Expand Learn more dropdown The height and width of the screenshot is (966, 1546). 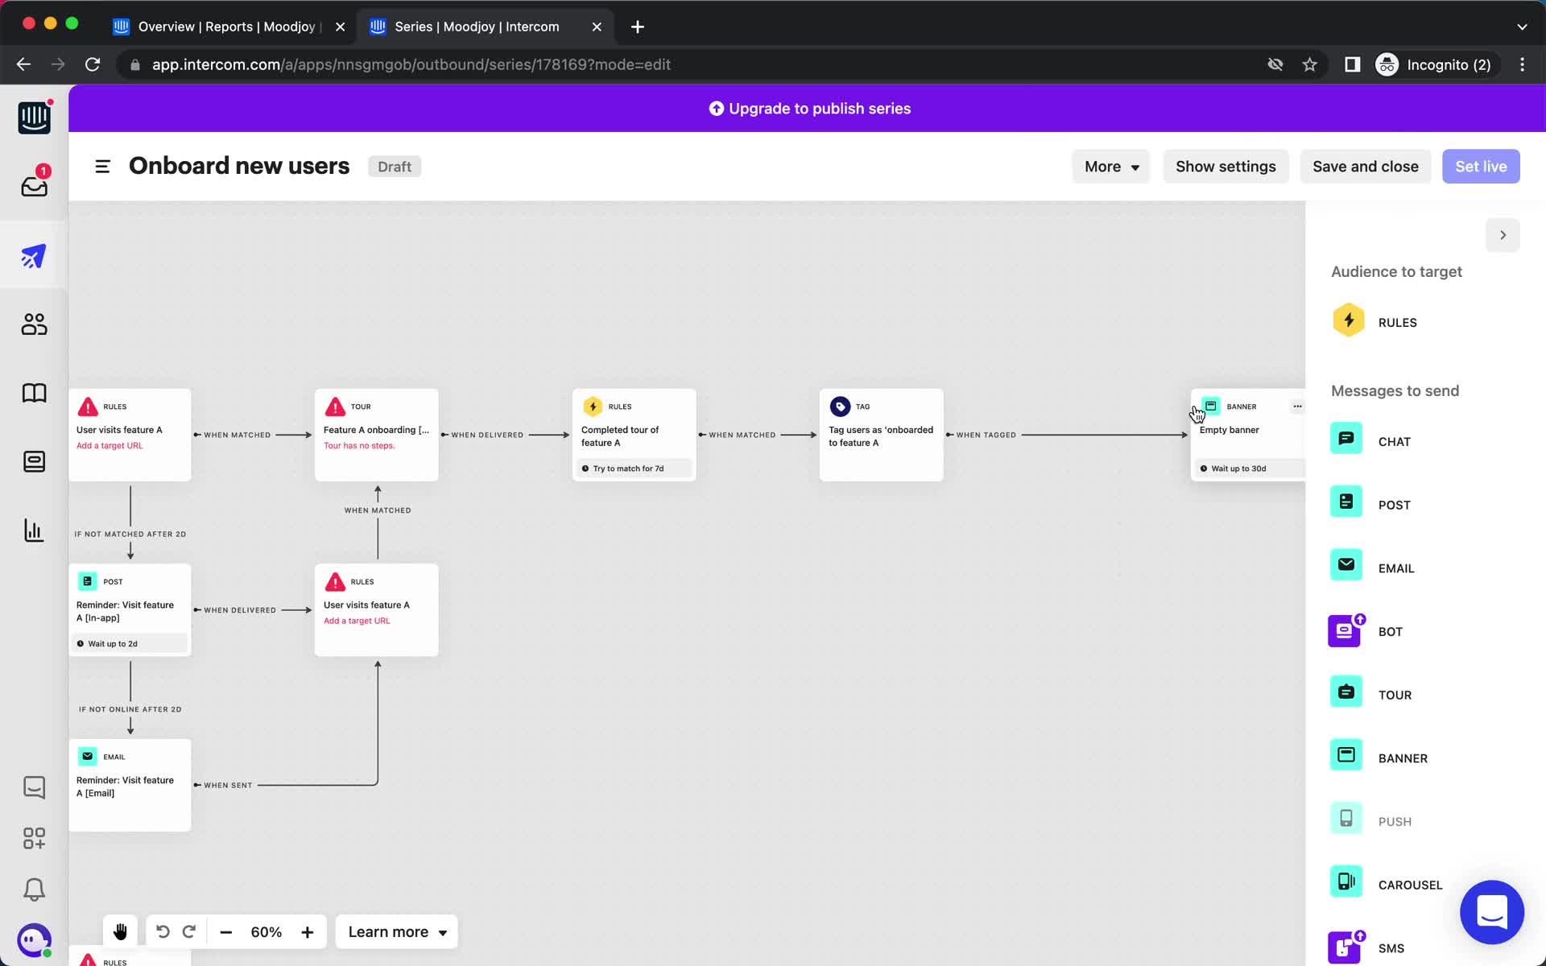click(x=397, y=931)
